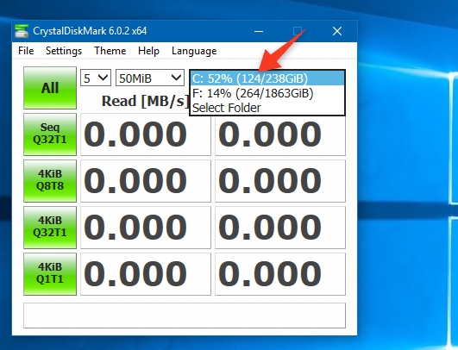Minimize the CrystalDiskMark window
Image resolution: width=458 pixels, height=350 pixels.
(259, 31)
